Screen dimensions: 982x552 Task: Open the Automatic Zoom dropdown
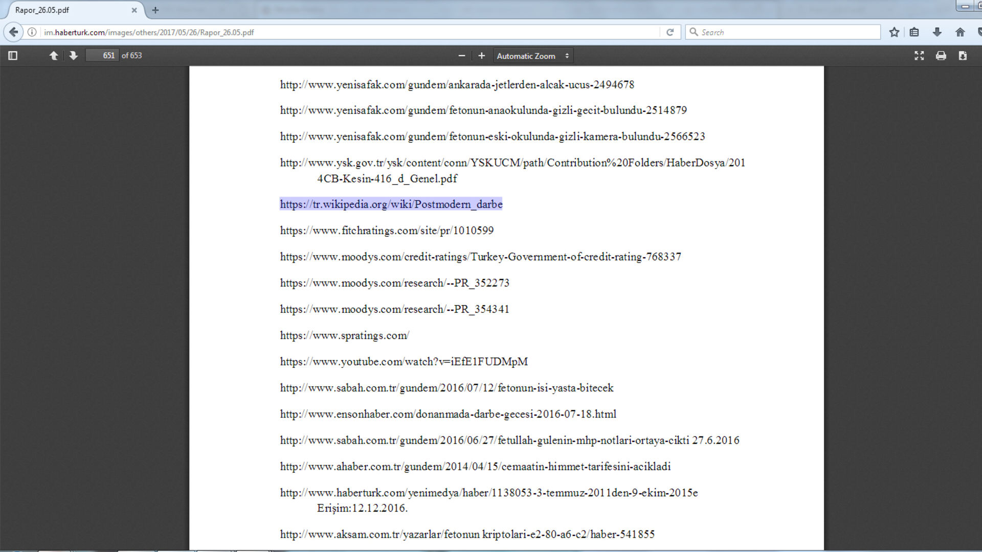pyautogui.click(x=533, y=56)
